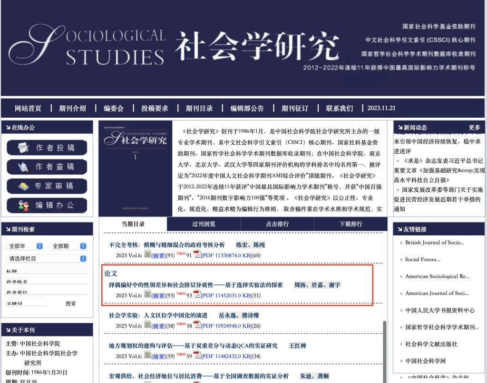487x383 pixels.
Task: Open the British Journal of Sociology link
Action: pyautogui.click(x=434, y=243)
